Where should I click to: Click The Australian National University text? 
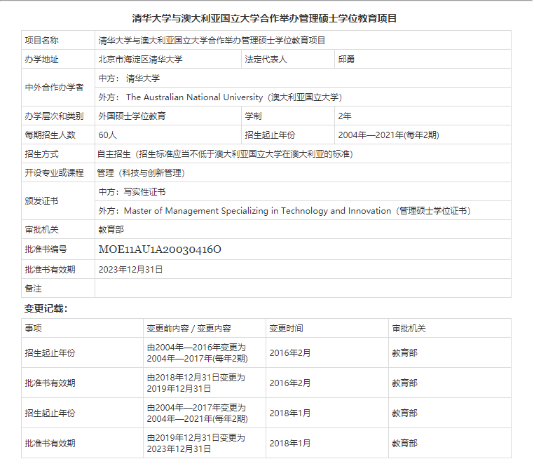(194, 97)
